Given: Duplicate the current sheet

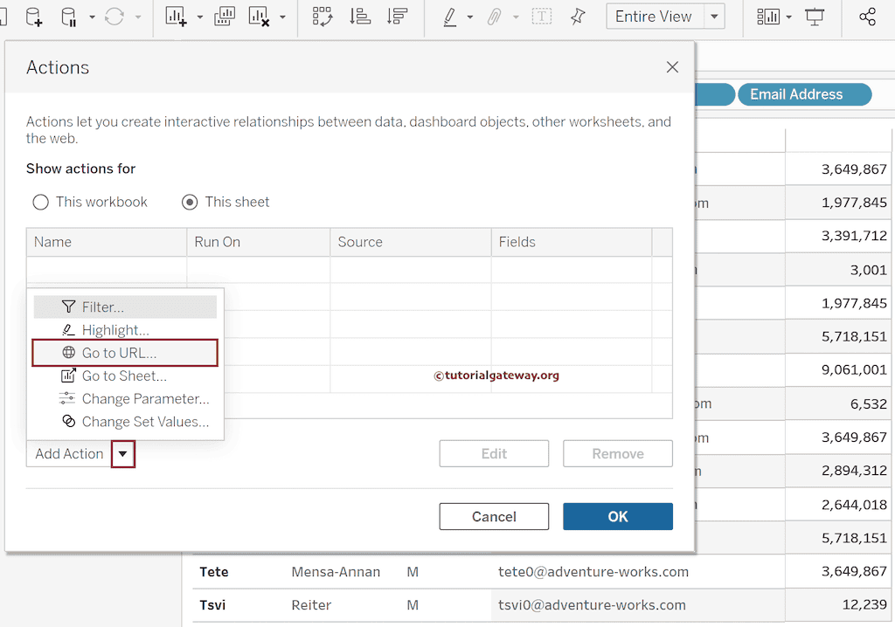Looking at the screenshot, I should pos(223,17).
